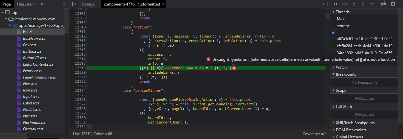Screen dimensions: 403x139
Task: Open Modal.scss file
Action: (32, 110)
